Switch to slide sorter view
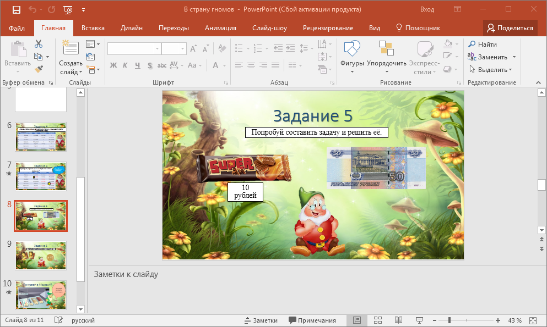 (378, 320)
